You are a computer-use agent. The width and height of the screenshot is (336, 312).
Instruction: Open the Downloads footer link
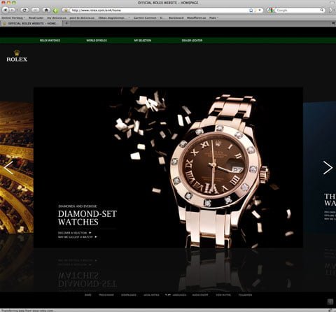(x=129, y=295)
